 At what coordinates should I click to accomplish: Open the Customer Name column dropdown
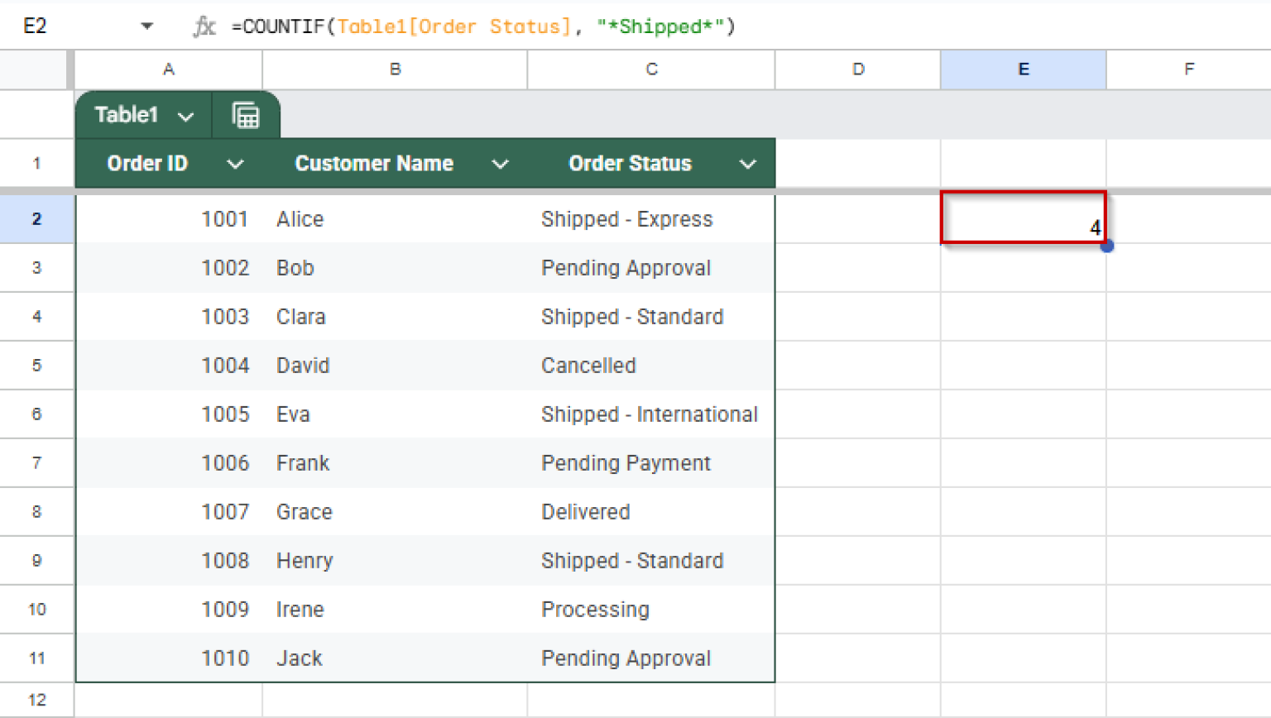click(501, 163)
